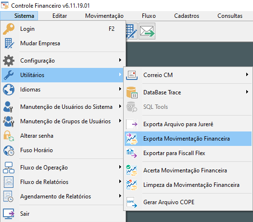The image size is (253, 222).
Task: Click the Gerar Arquivo COPE file icon
Action: click(132, 202)
